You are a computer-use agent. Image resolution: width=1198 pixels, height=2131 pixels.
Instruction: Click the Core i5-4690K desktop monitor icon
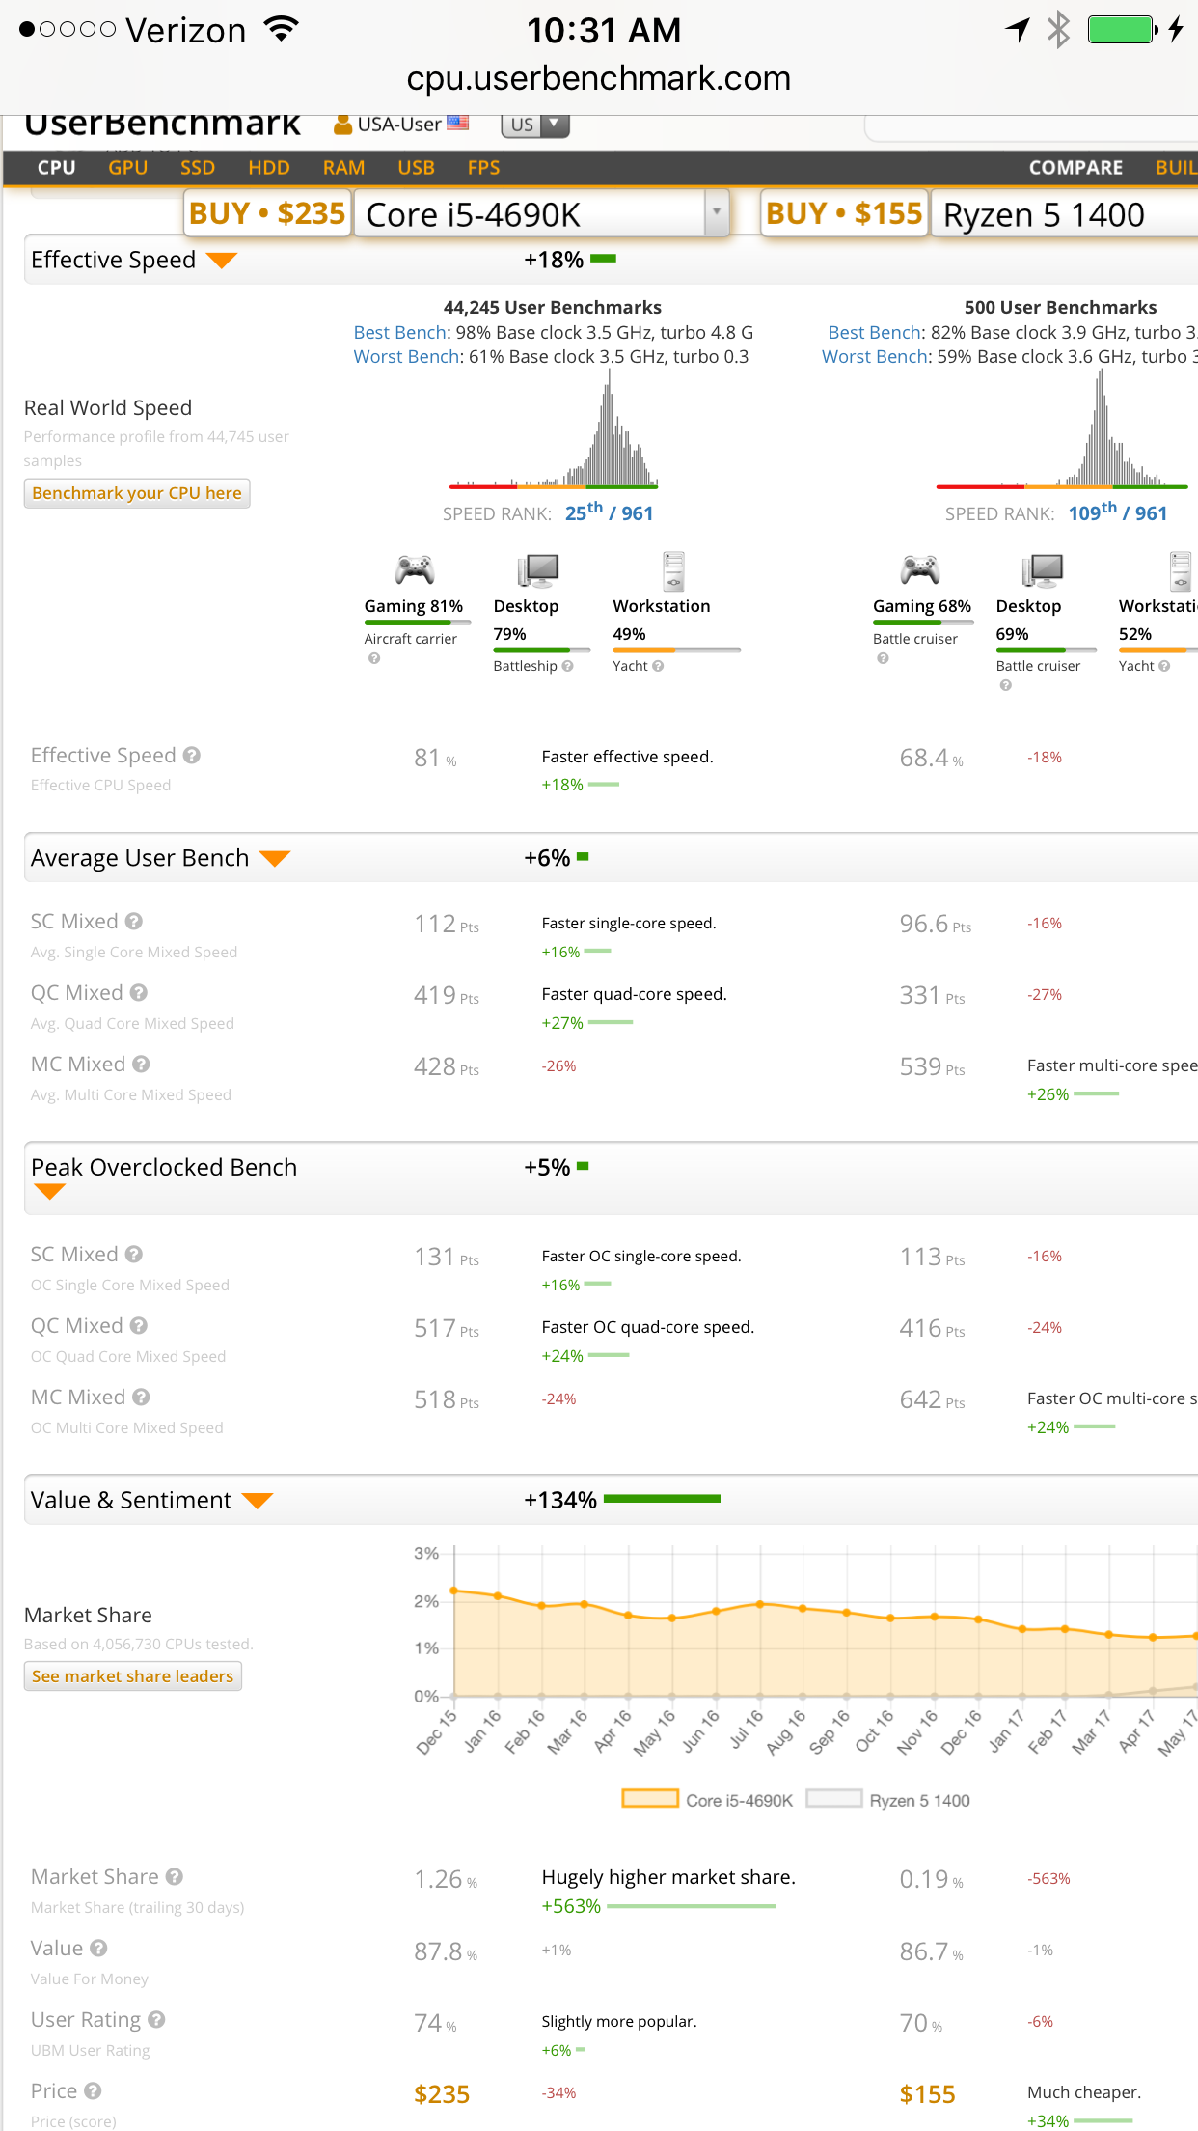click(537, 570)
